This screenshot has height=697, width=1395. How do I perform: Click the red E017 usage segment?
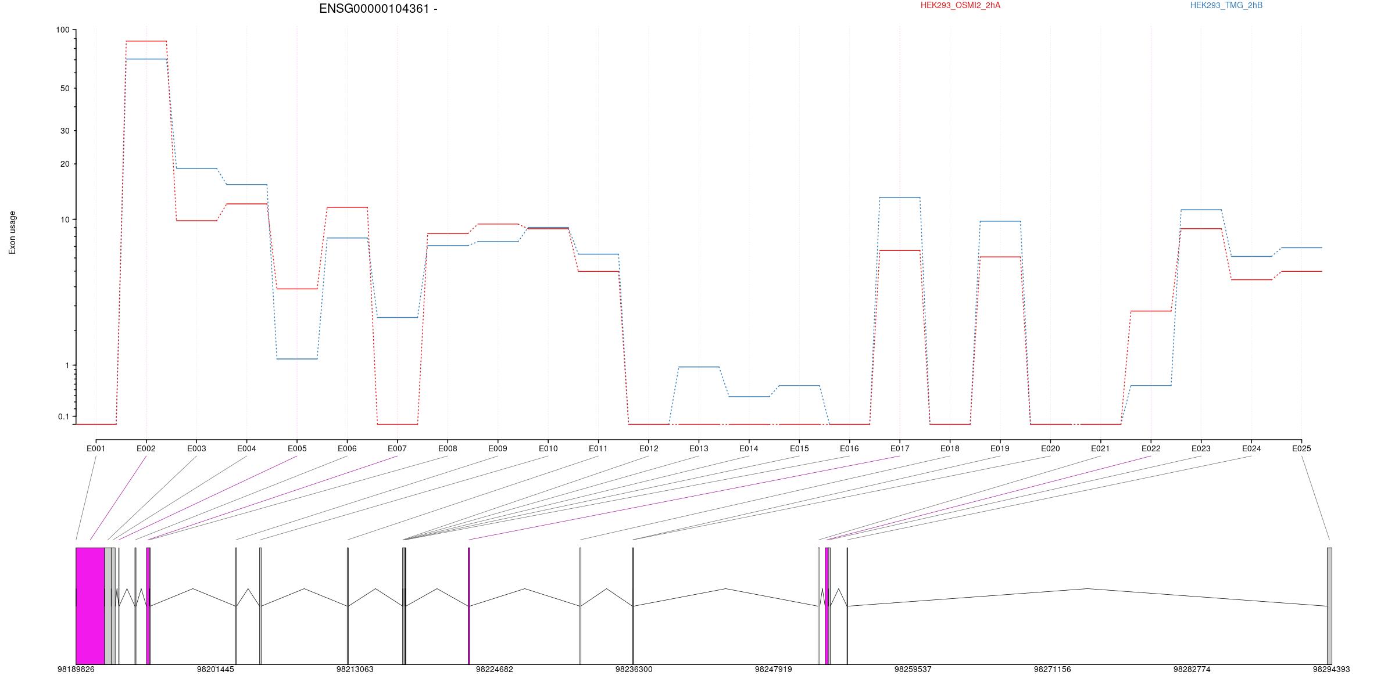(x=900, y=250)
